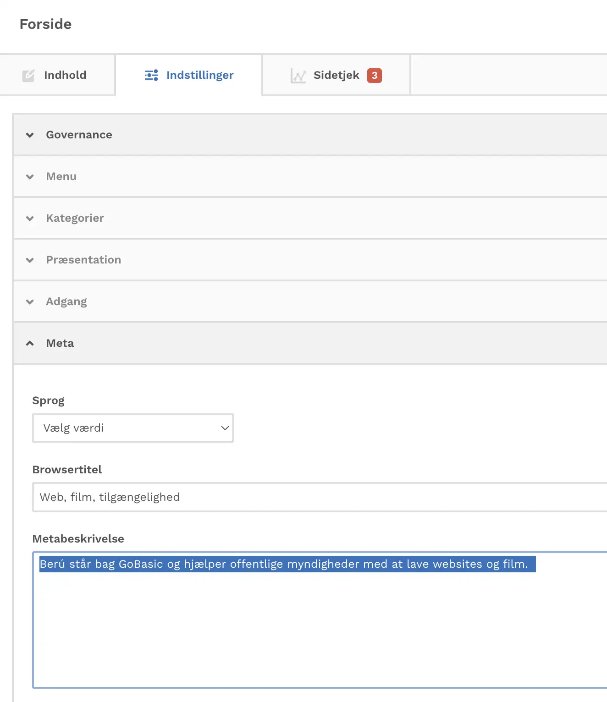Collapse the Meta section header

tap(310, 343)
